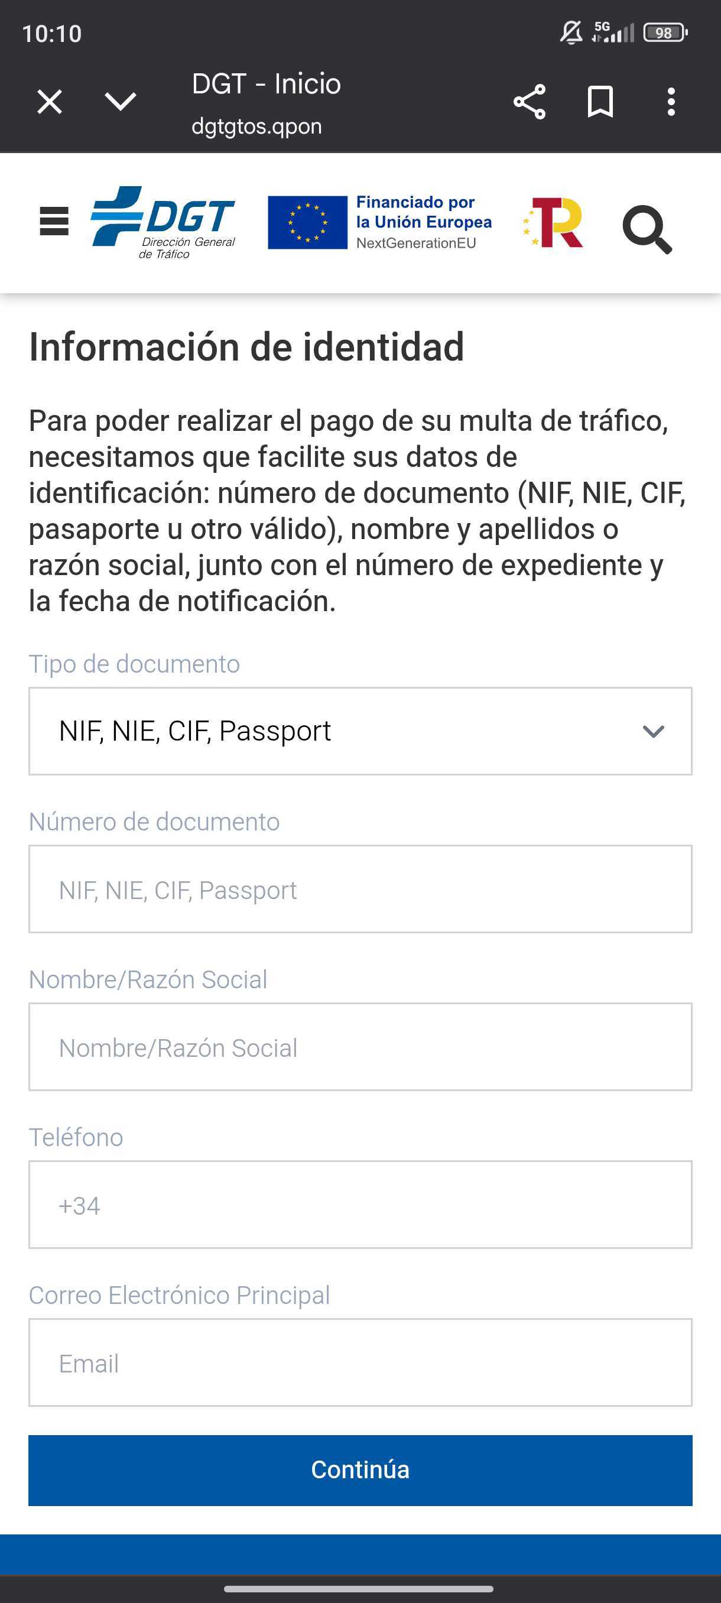The image size is (721, 1603).
Task: Tap the battery indicator in status bar
Action: [x=665, y=33]
